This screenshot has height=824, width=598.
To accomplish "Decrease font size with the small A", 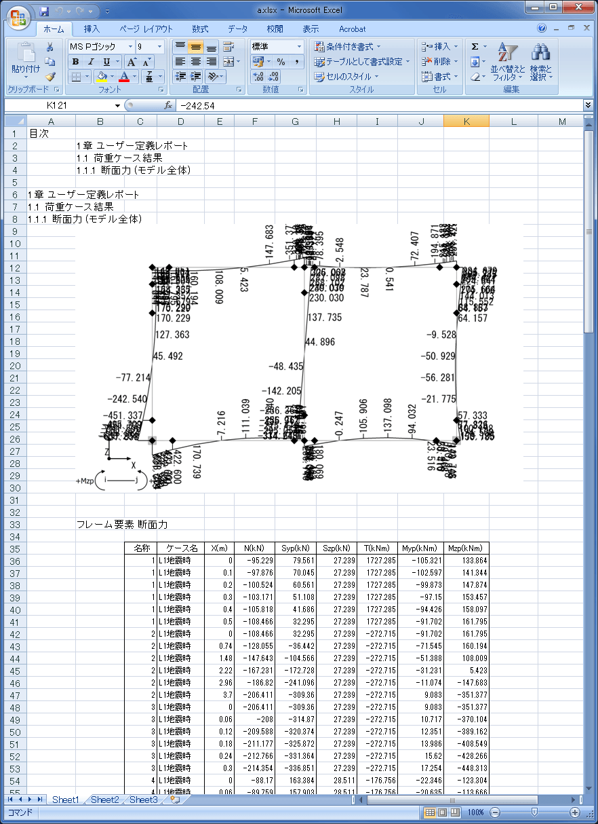I will tap(146, 62).
